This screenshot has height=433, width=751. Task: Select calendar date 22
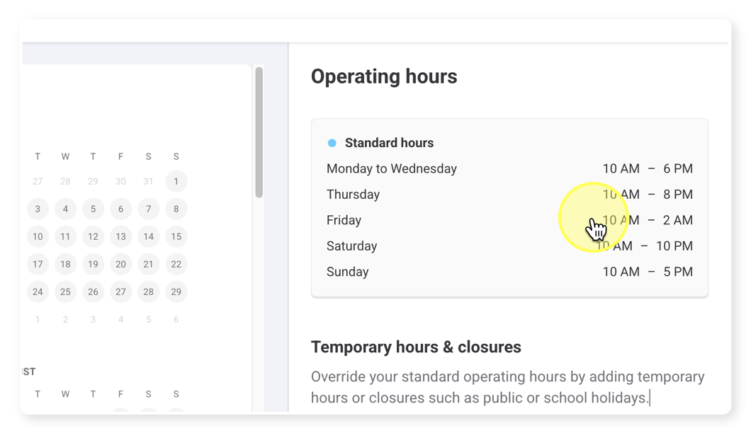coord(176,264)
